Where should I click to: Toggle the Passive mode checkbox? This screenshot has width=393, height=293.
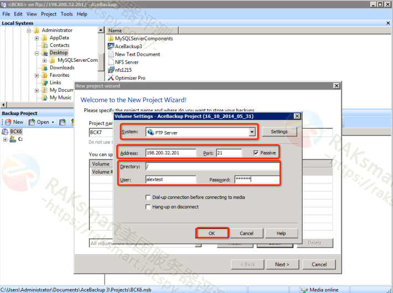[256, 153]
